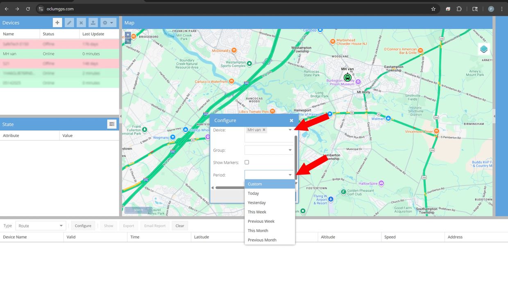Click the MH van bus marker on map
This screenshot has width=508, height=292.
tap(347, 77)
